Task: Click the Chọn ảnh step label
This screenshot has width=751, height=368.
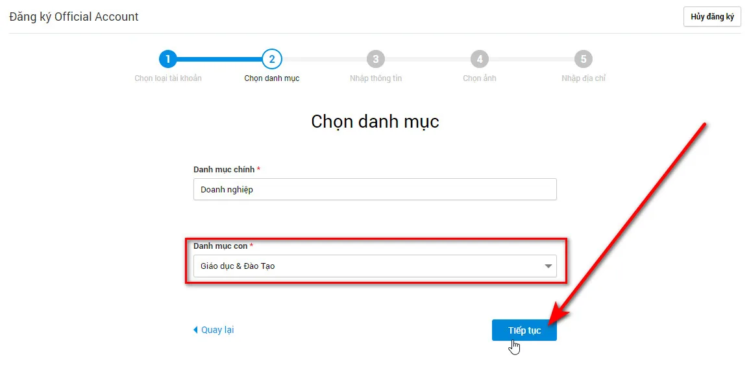Action: [x=480, y=78]
